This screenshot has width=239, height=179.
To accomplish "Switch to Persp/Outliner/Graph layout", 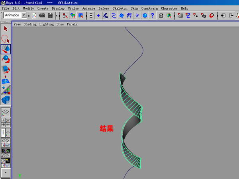I will pyautogui.click(x=6, y=163).
